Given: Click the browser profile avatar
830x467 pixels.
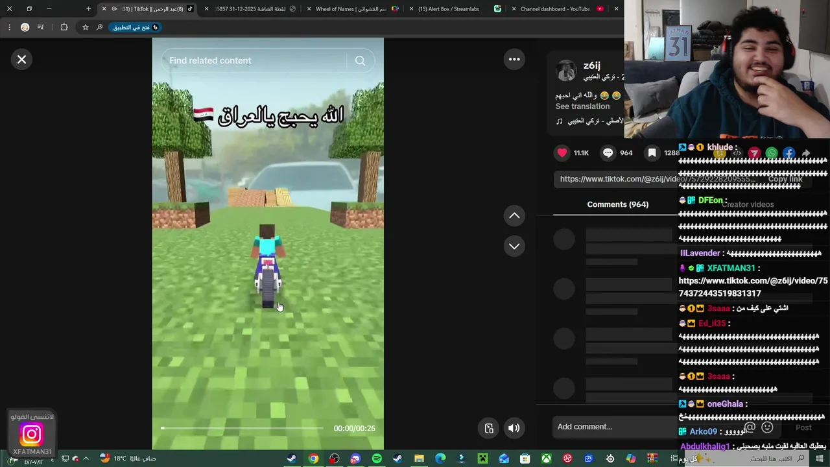Looking at the screenshot, I should (x=25, y=27).
